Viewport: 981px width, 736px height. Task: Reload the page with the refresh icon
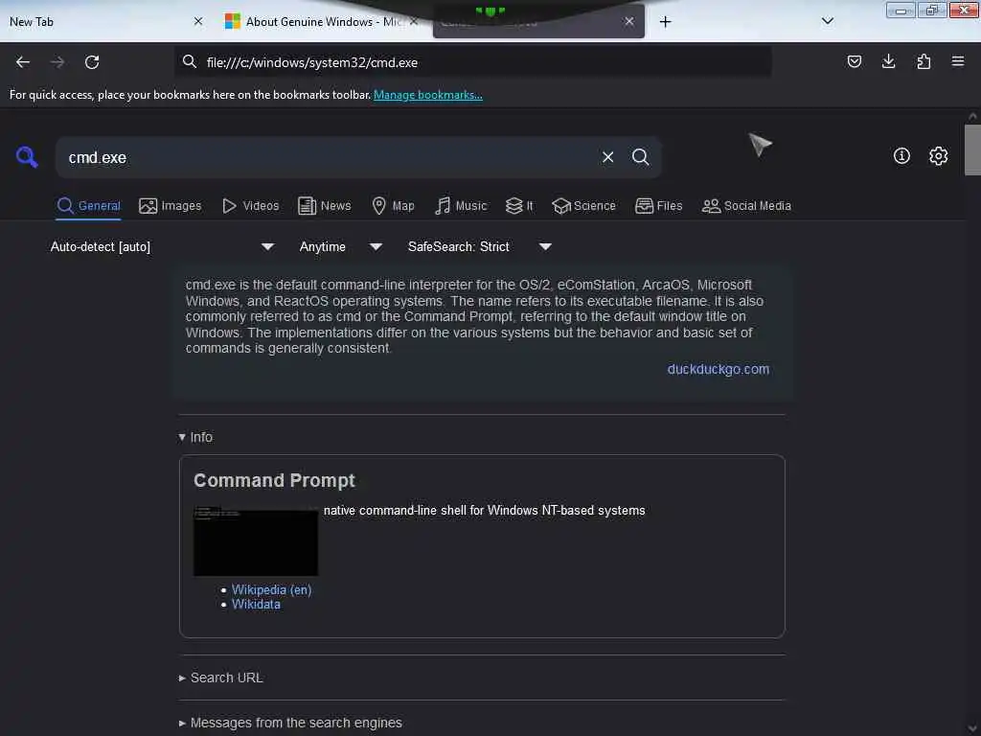pos(92,62)
